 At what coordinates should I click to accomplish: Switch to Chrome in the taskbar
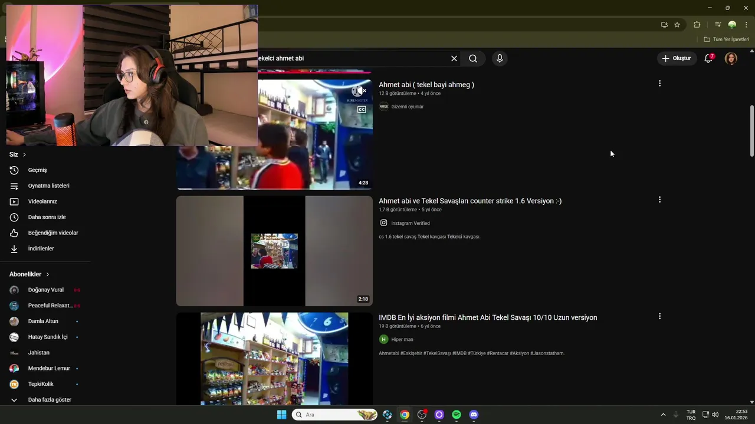tap(405, 415)
